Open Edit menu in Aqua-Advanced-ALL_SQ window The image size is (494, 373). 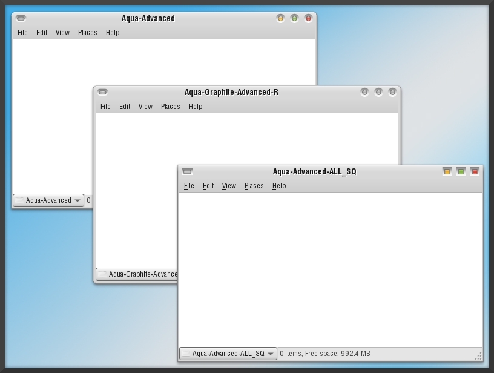[208, 186]
